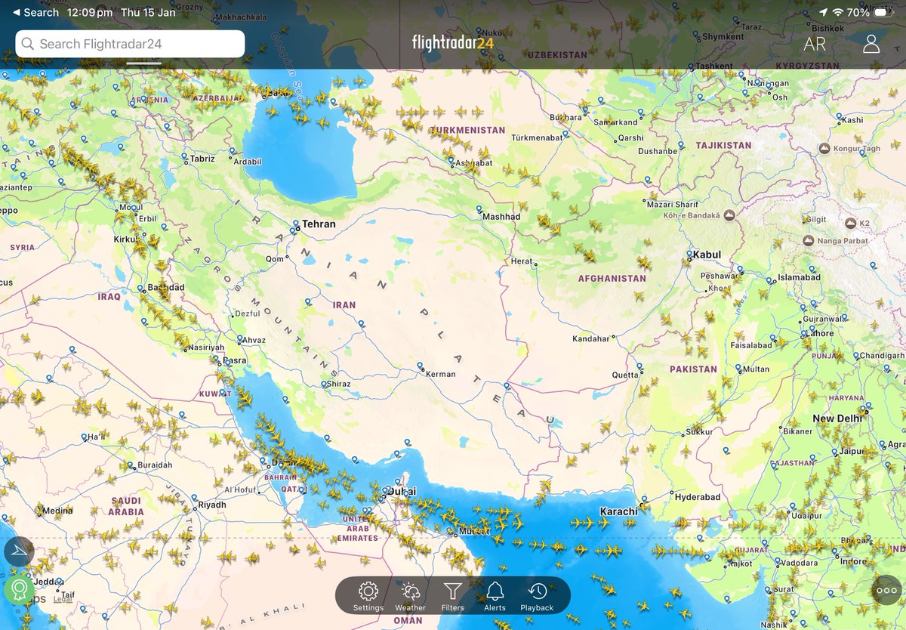The height and width of the screenshot is (630, 906).
Task: Tap the Hyderabad city label
Action: (698, 497)
